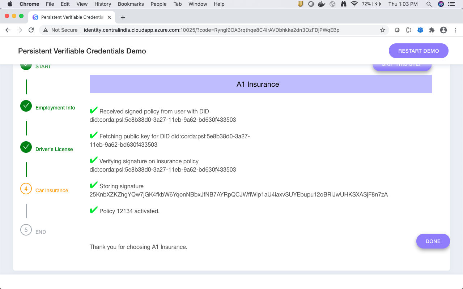
Task: Click Received signed policy from user text
Action: [154, 112]
